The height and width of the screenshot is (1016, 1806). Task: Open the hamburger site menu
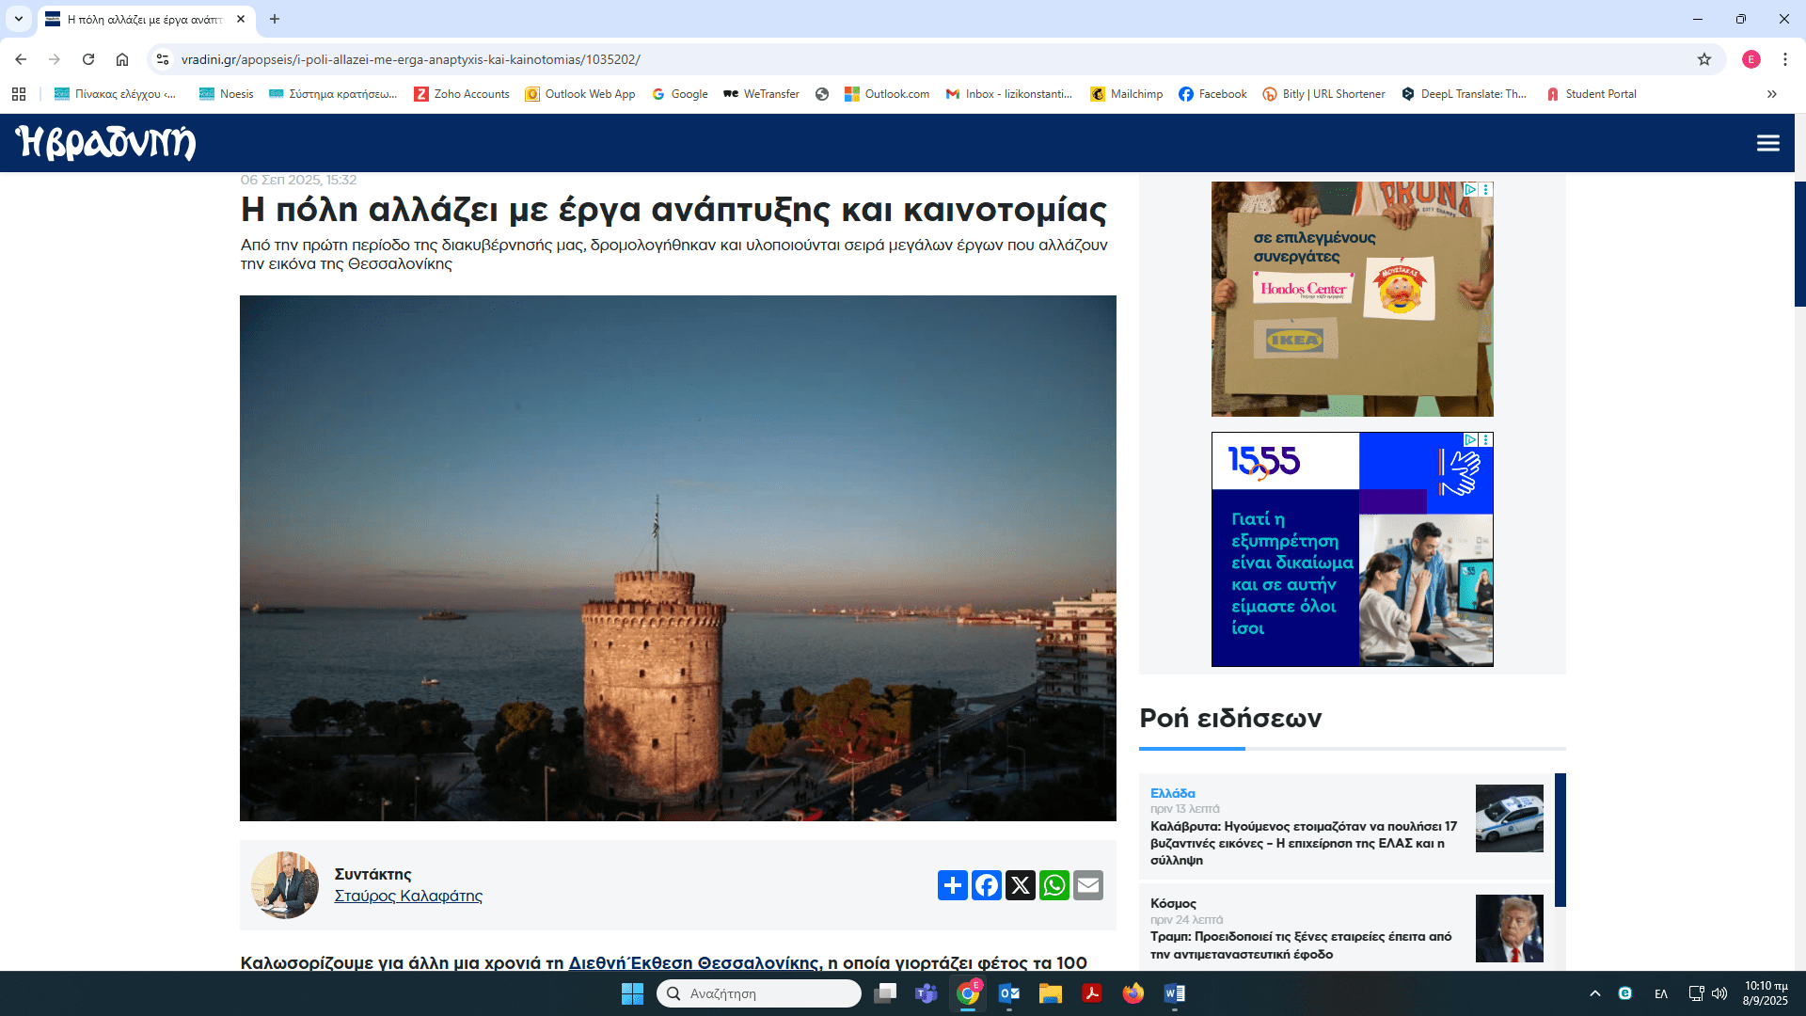1767,143
